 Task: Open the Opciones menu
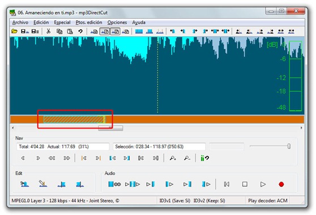(x=117, y=22)
